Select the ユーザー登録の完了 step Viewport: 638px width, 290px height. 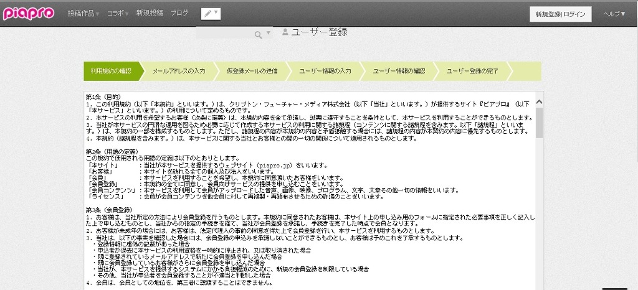pyautogui.click(x=472, y=71)
